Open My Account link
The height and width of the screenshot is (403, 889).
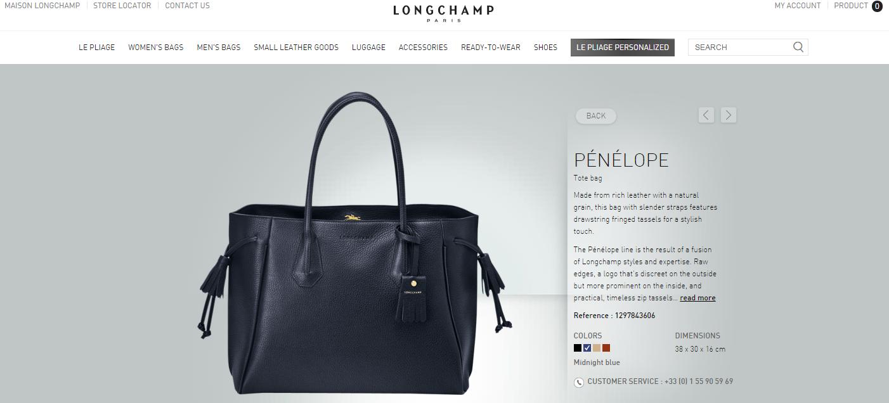tap(798, 6)
